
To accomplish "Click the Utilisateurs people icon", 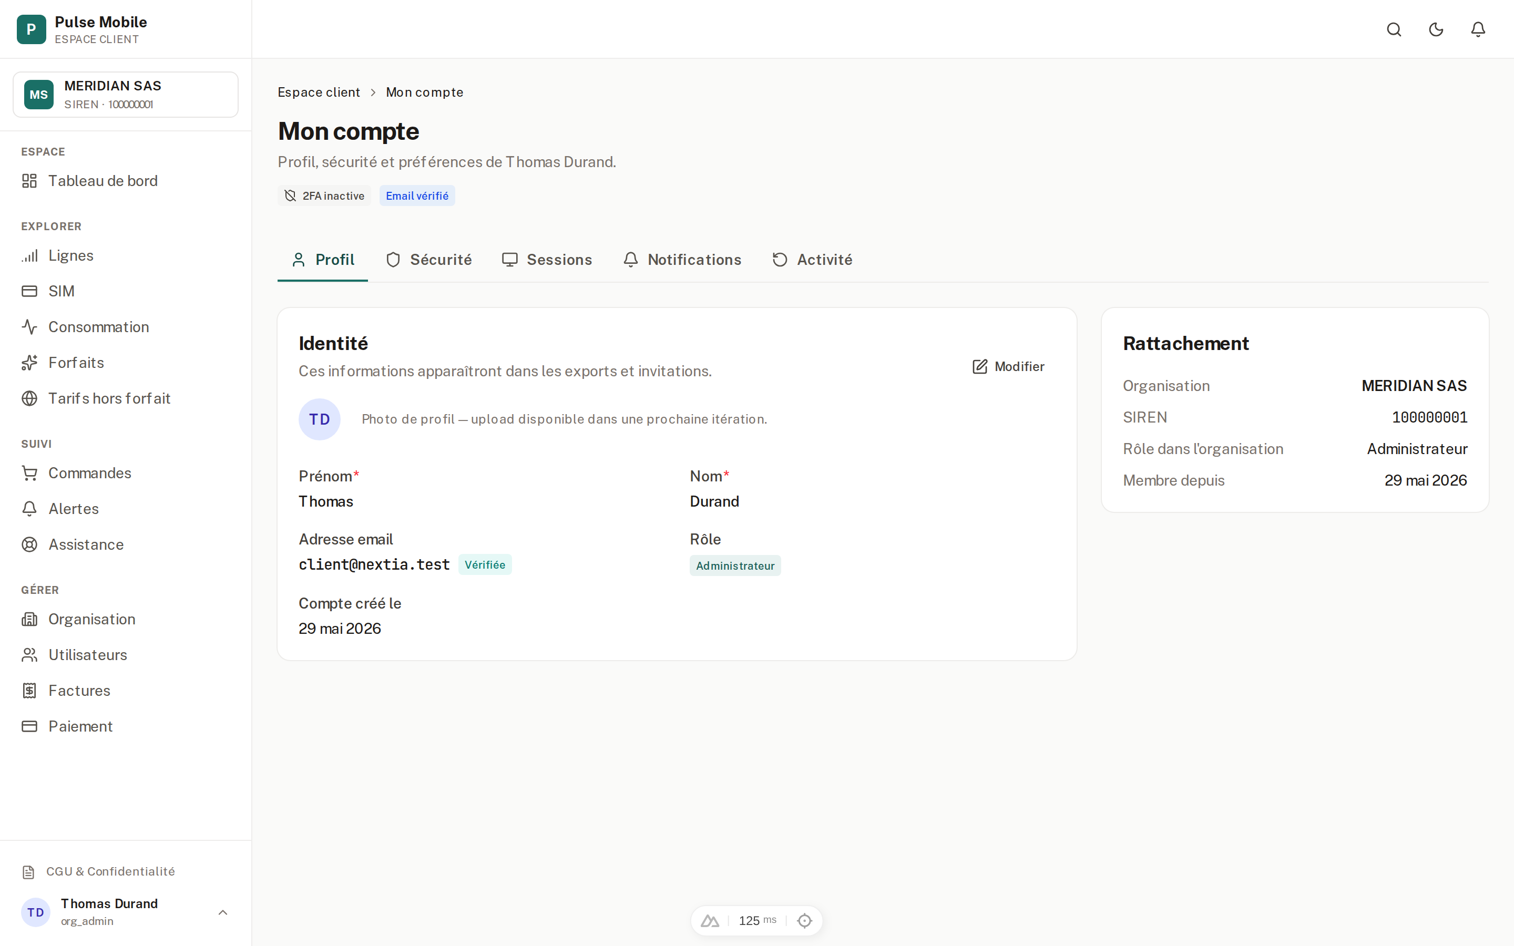I will pyautogui.click(x=29, y=654).
